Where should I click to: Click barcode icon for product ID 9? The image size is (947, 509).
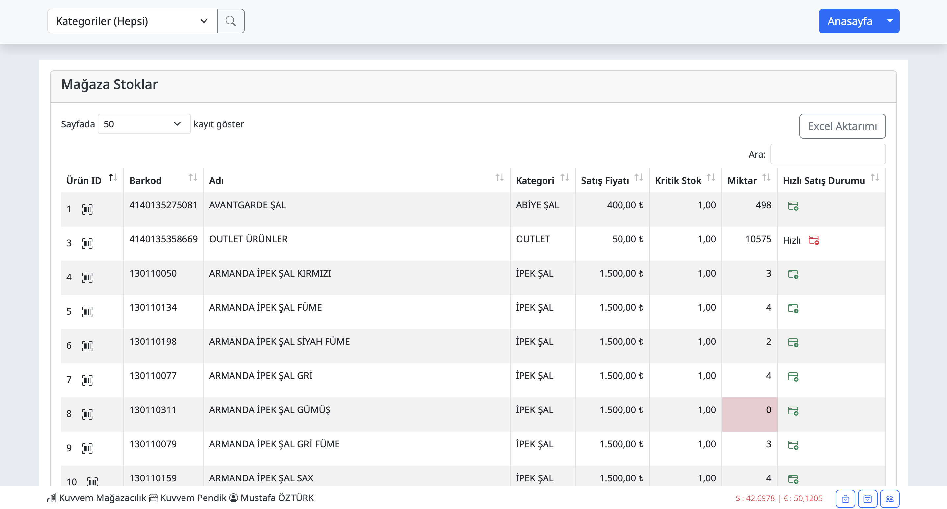tap(87, 448)
